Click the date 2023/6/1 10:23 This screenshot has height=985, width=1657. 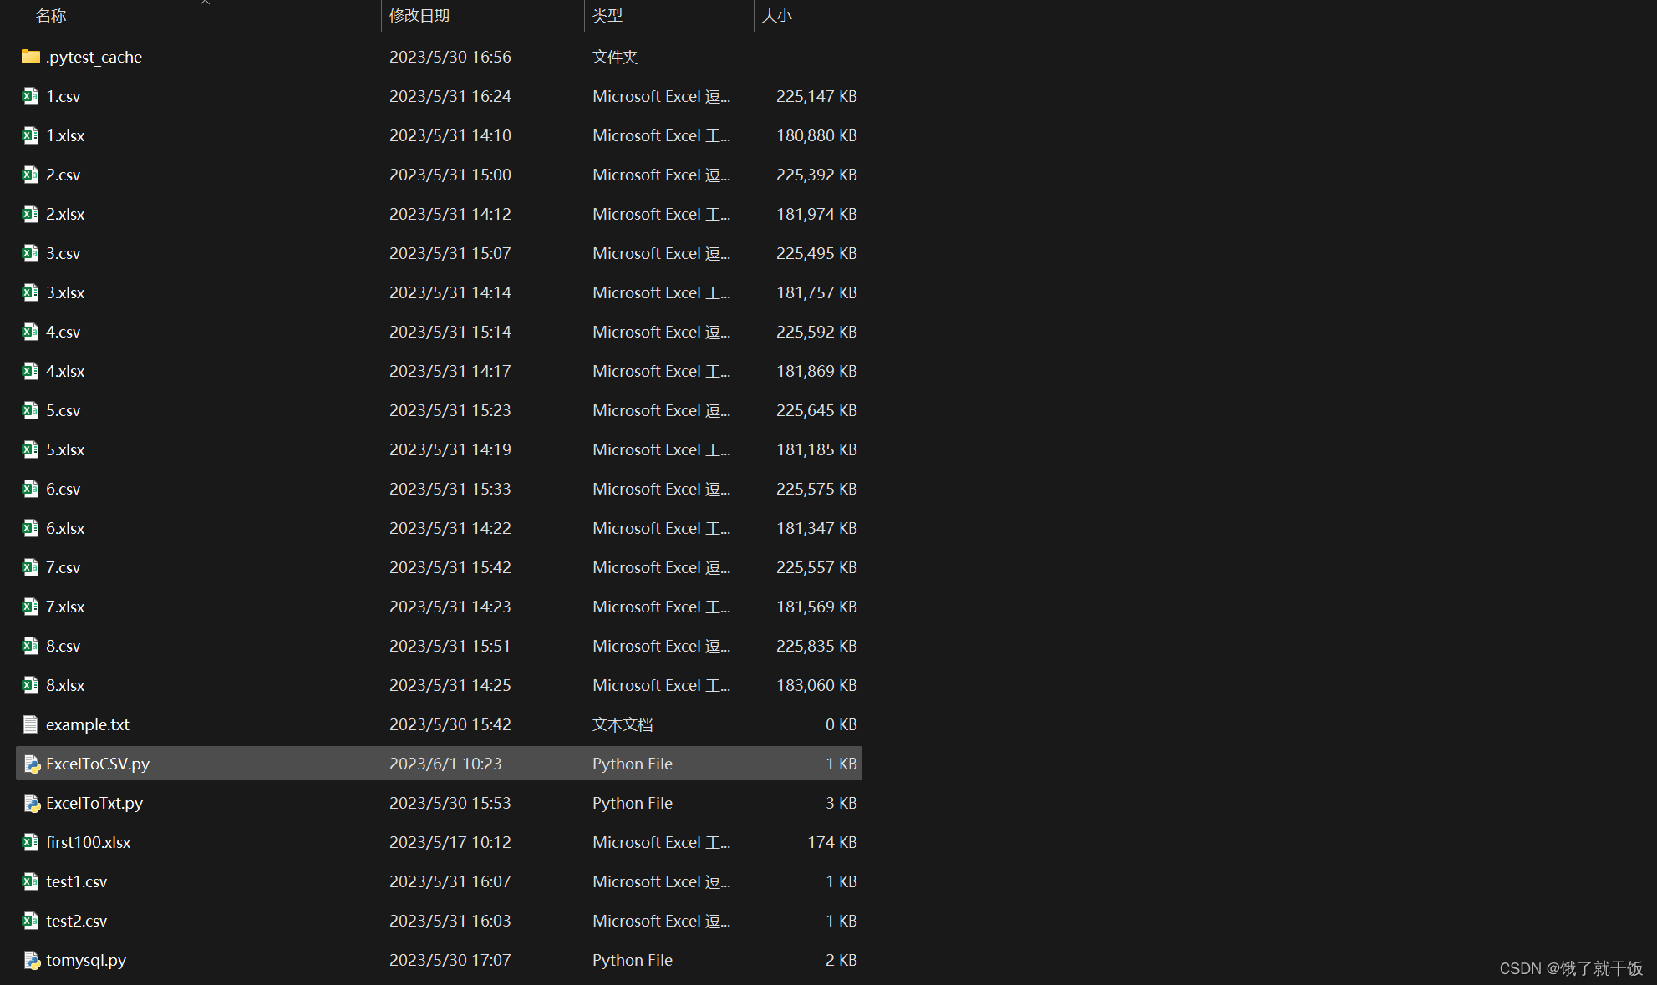click(445, 764)
